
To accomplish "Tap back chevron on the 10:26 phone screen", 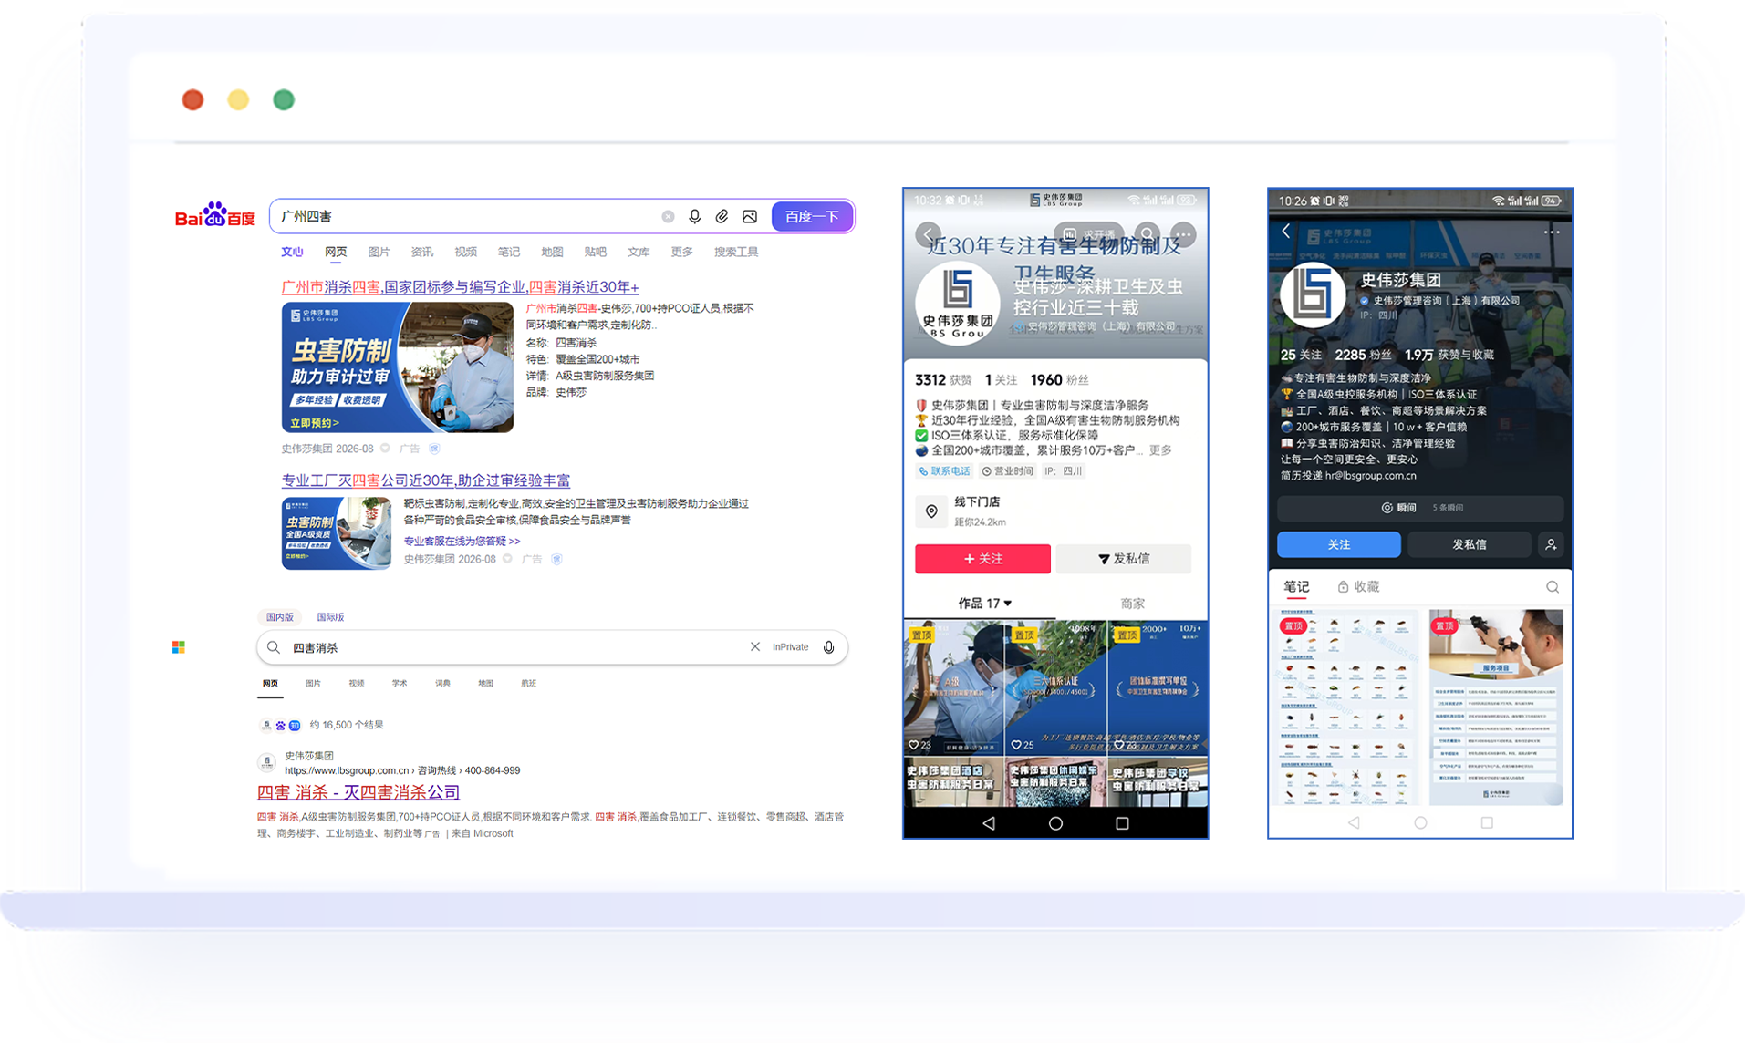I will [1286, 232].
